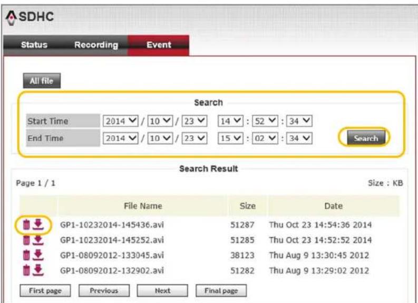Click the Size column header
The image size is (418, 303).
(x=247, y=206)
